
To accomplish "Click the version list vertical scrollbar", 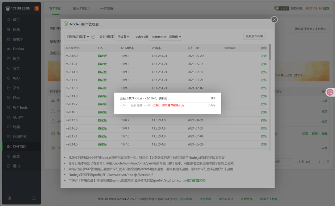I will click(270, 52).
